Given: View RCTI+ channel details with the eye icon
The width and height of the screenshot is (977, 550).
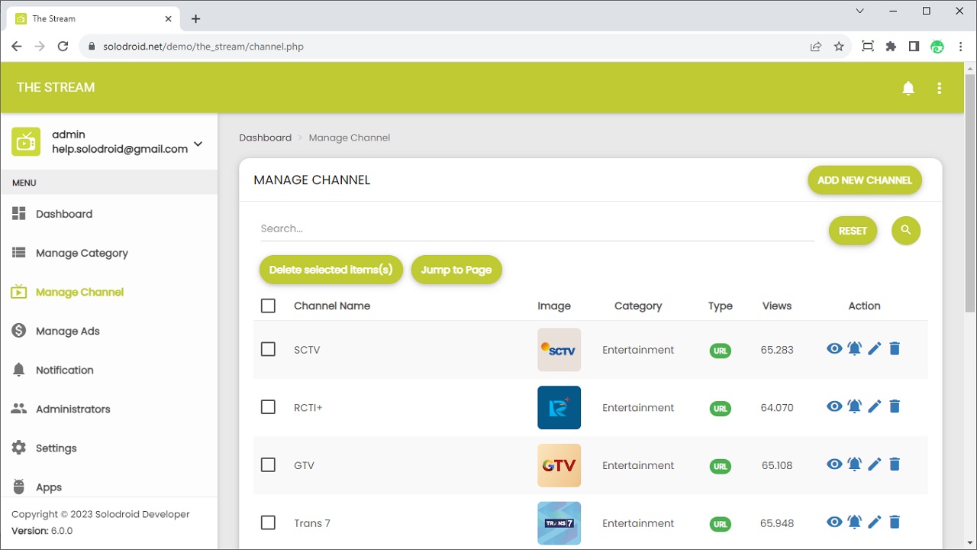Looking at the screenshot, I should click(x=834, y=406).
